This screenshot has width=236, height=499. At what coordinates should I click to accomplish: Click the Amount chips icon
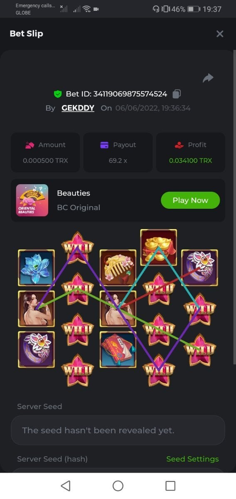point(29,145)
